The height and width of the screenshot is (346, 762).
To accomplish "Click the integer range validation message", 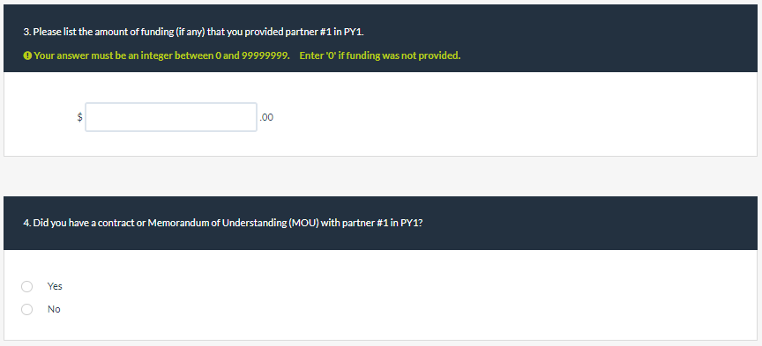I will pos(161,55).
